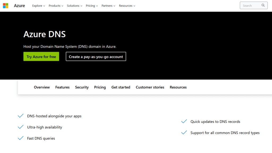
Task: Go to the Features tab
Action: (x=62, y=87)
